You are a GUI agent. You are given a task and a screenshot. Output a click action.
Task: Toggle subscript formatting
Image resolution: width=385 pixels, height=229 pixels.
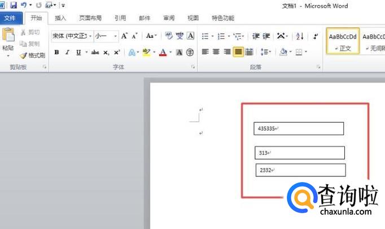click(106, 53)
